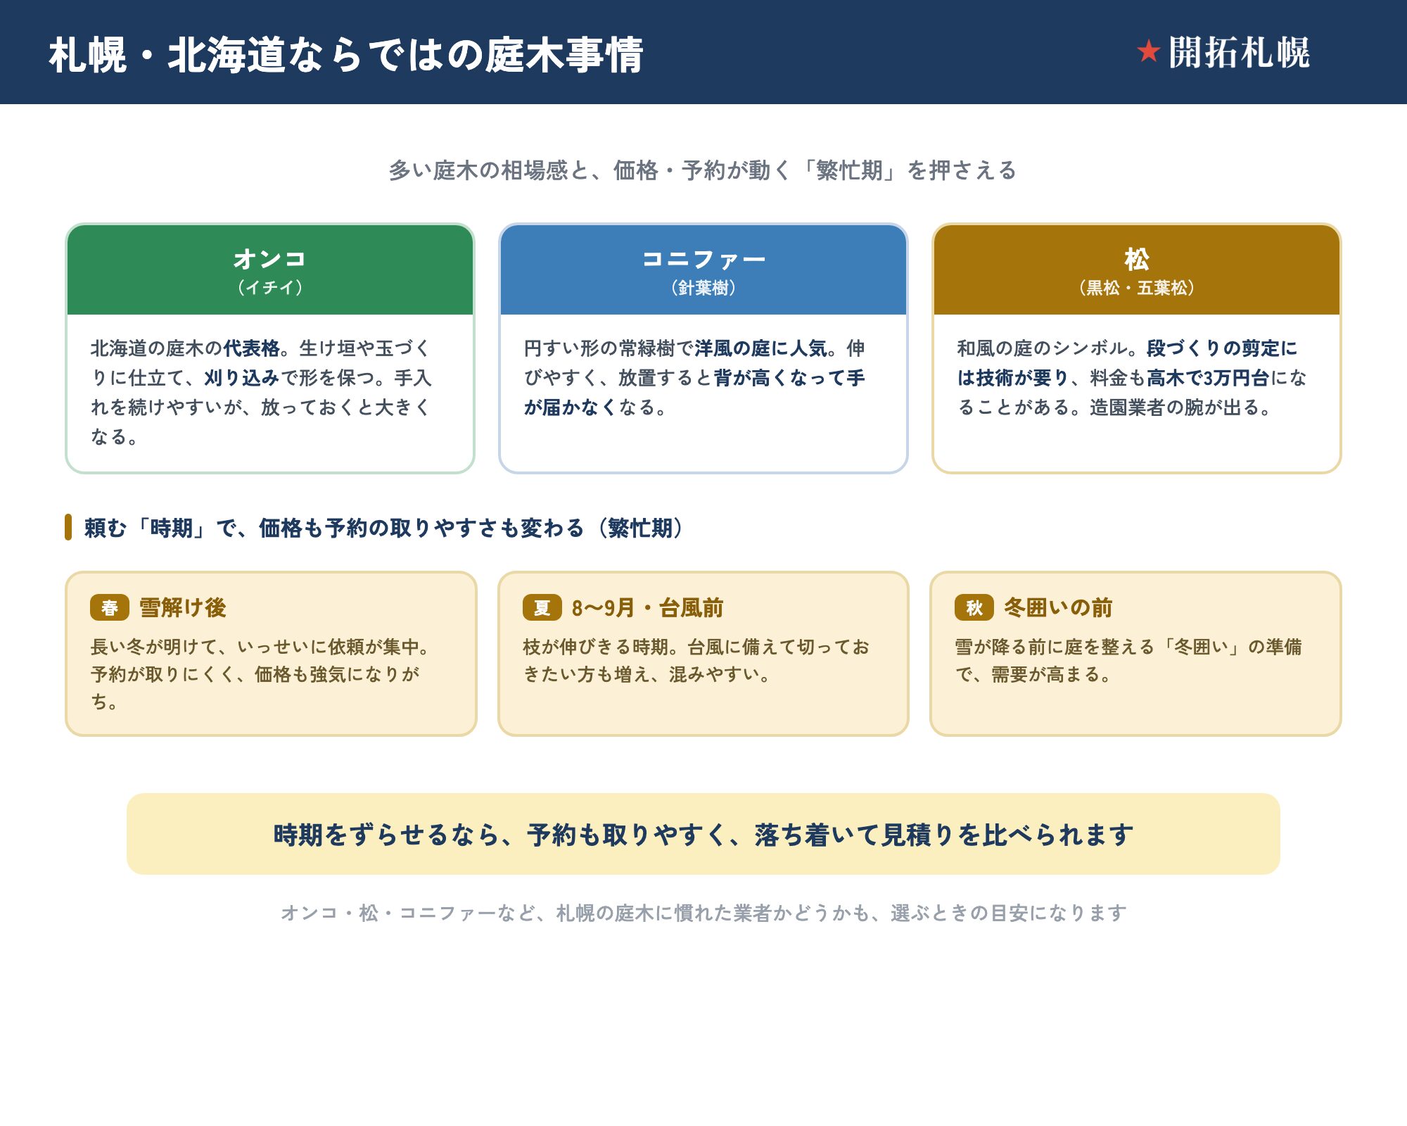This screenshot has height=1126, width=1407.
Task: Select the blue コニファー card header
Action: [x=703, y=270]
